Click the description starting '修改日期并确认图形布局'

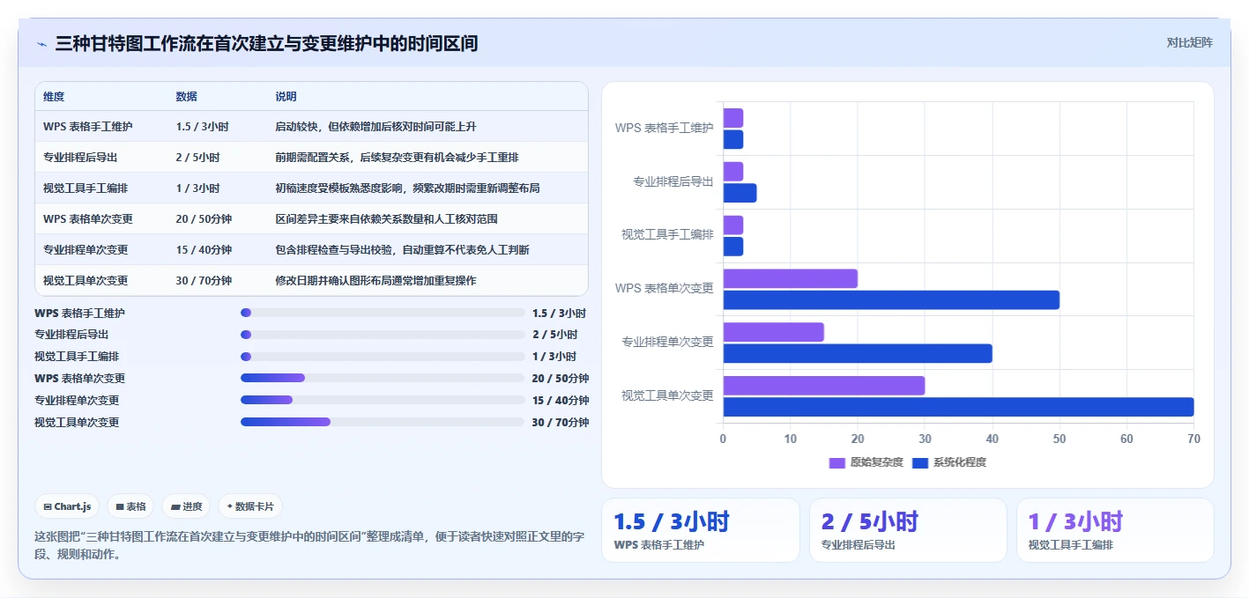pos(375,281)
